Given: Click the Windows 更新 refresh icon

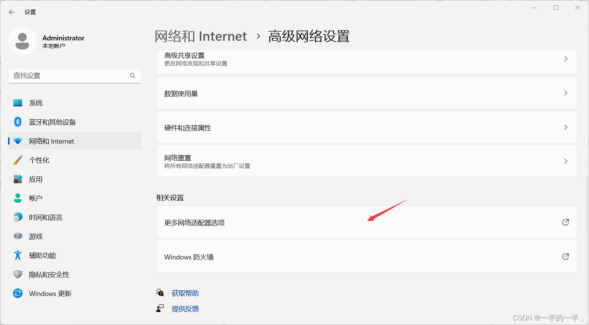Looking at the screenshot, I should [x=18, y=293].
